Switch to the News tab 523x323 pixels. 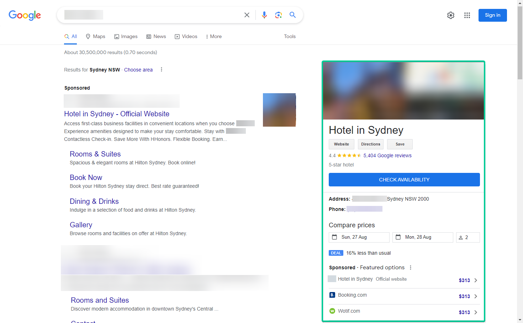pyautogui.click(x=156, y=37)
